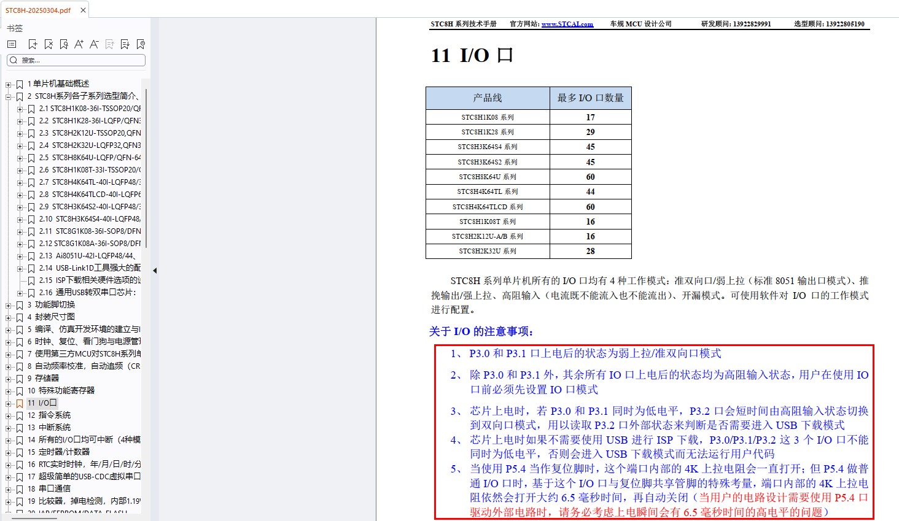Click table cell 'STC8H8K64U 系列'
Screen dimensions: 899x521
488,177
